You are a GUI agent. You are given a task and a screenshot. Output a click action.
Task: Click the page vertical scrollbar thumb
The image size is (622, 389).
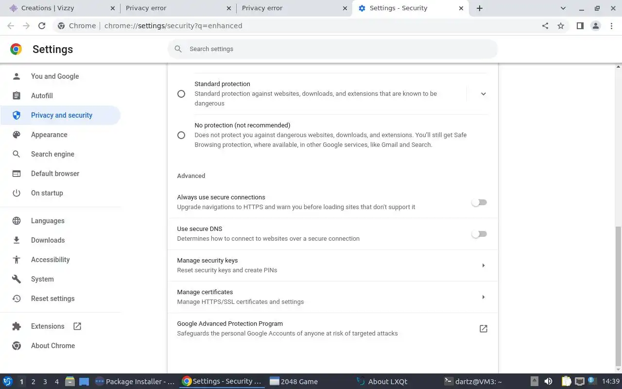(618, 296)
